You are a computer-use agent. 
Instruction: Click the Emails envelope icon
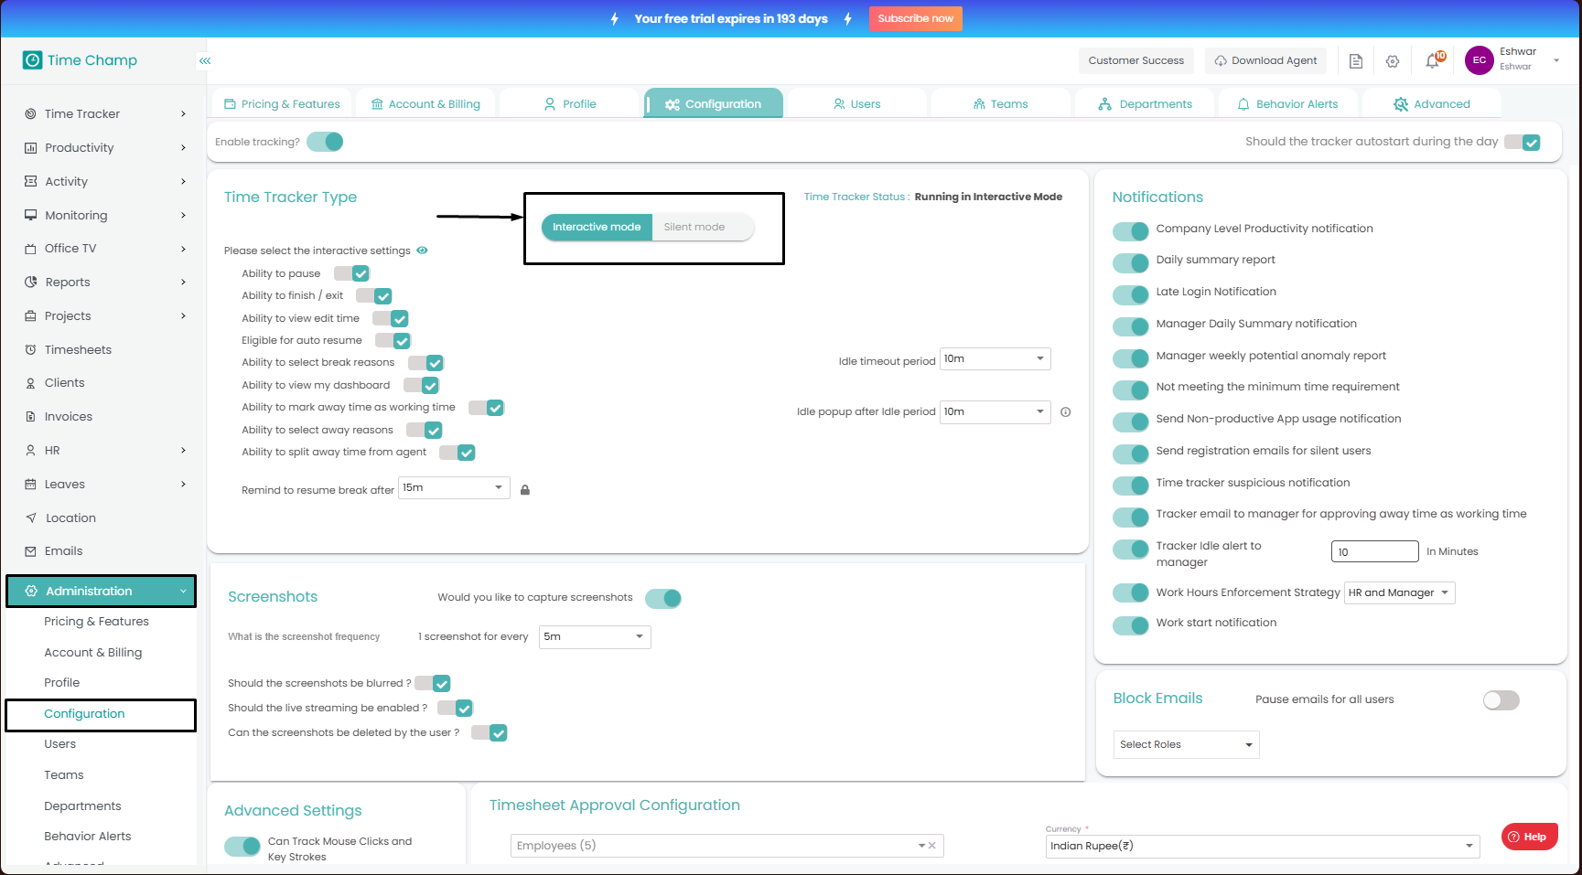click(31, 551)
